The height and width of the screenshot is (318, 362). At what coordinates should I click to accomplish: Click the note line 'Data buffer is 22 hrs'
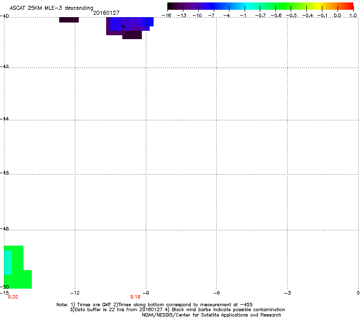(x=177, y=310)
